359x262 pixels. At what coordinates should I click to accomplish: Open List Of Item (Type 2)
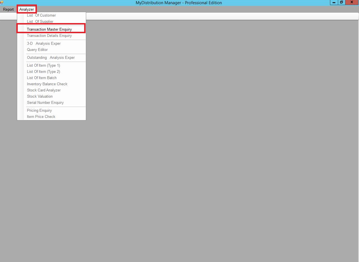[43, 72]
